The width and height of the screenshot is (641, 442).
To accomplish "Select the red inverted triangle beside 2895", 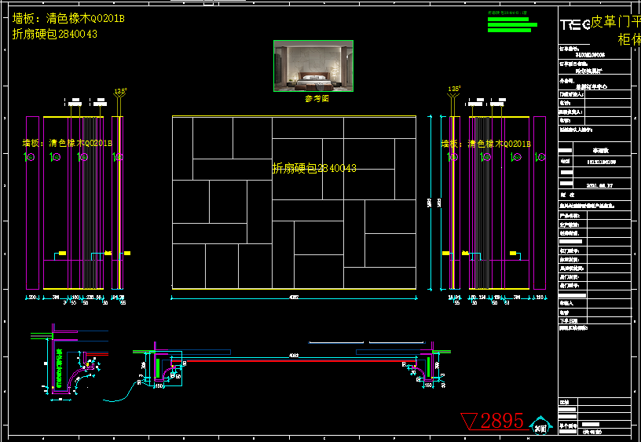I will tap(470, 422).
